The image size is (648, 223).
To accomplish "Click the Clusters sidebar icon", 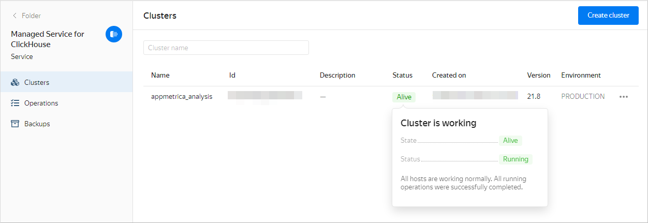I will click(15, 82).
